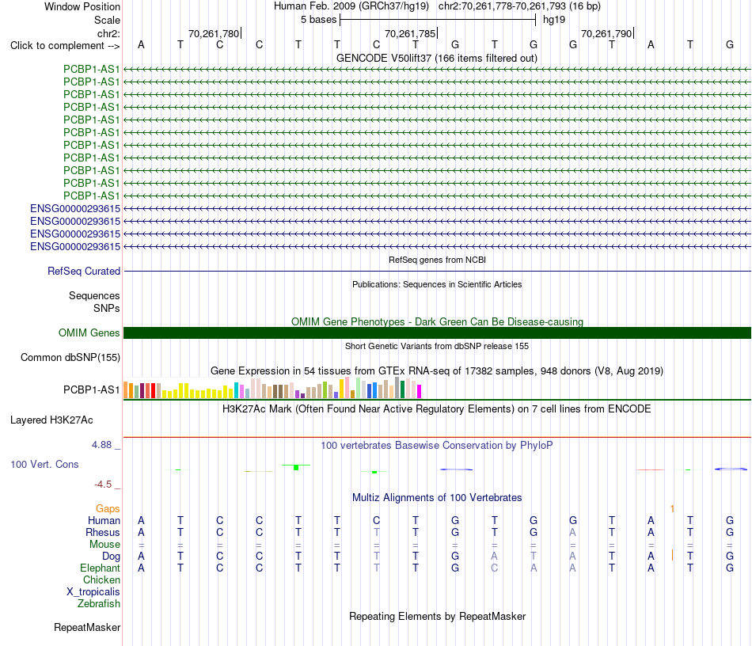Click the chr2:70,261,778-70,261,793 (16 bp) header text
Viewport: 752px width, 646px height.
pos(519,6)
